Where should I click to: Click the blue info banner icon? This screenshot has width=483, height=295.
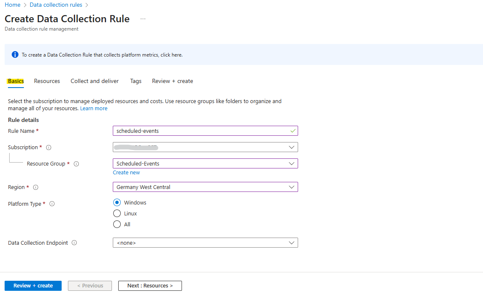pyautogui.click(x=15, y=54)
